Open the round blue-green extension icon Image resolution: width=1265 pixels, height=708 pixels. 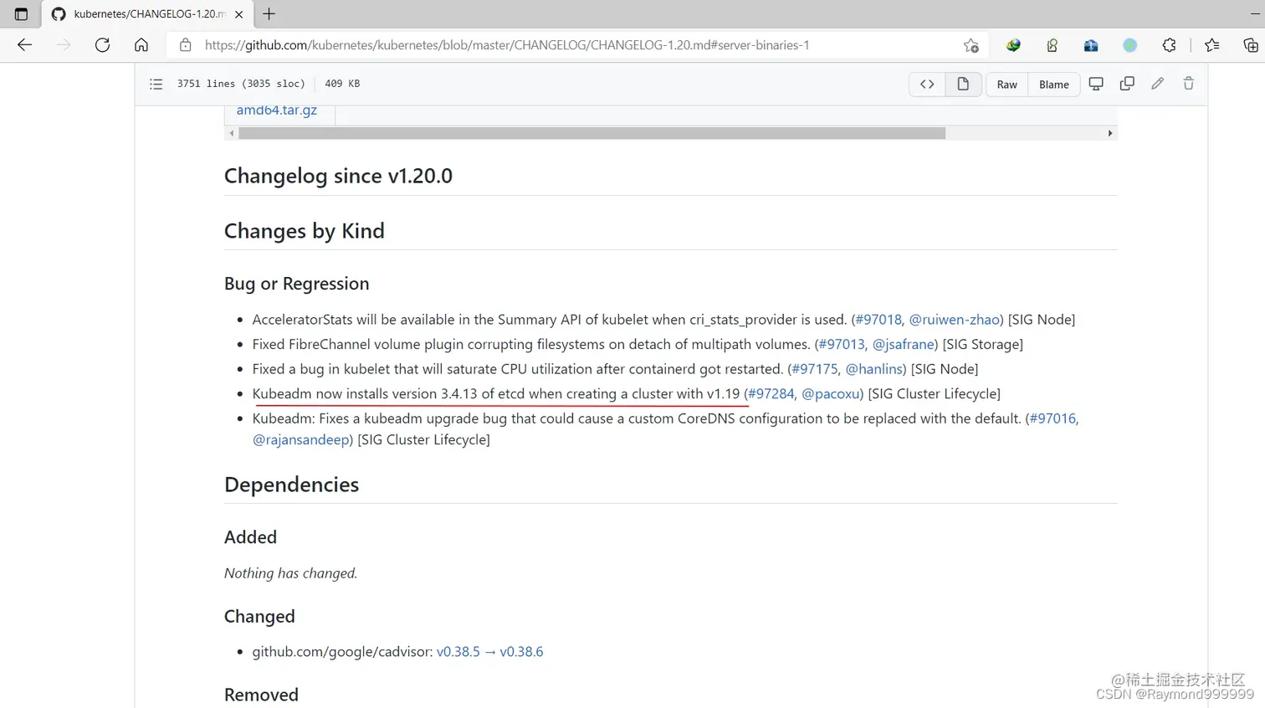(1130, 45)
